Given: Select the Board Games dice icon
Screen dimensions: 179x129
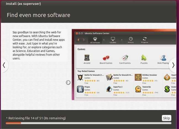Looking at the screenshot, I should click(x=106, y=58).
